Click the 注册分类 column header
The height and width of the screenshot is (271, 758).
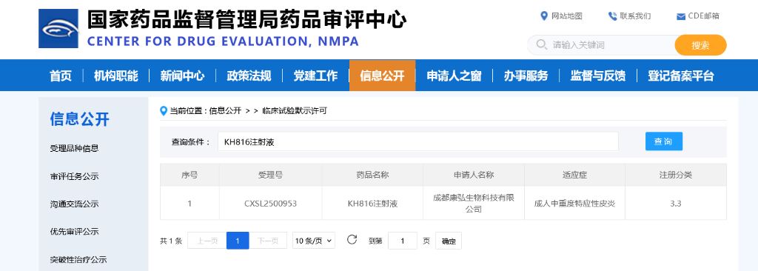[x=676, y=175]
